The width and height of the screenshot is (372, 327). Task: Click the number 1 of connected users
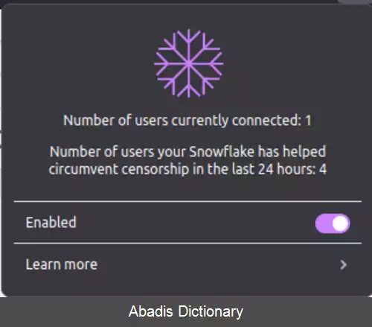308,121
